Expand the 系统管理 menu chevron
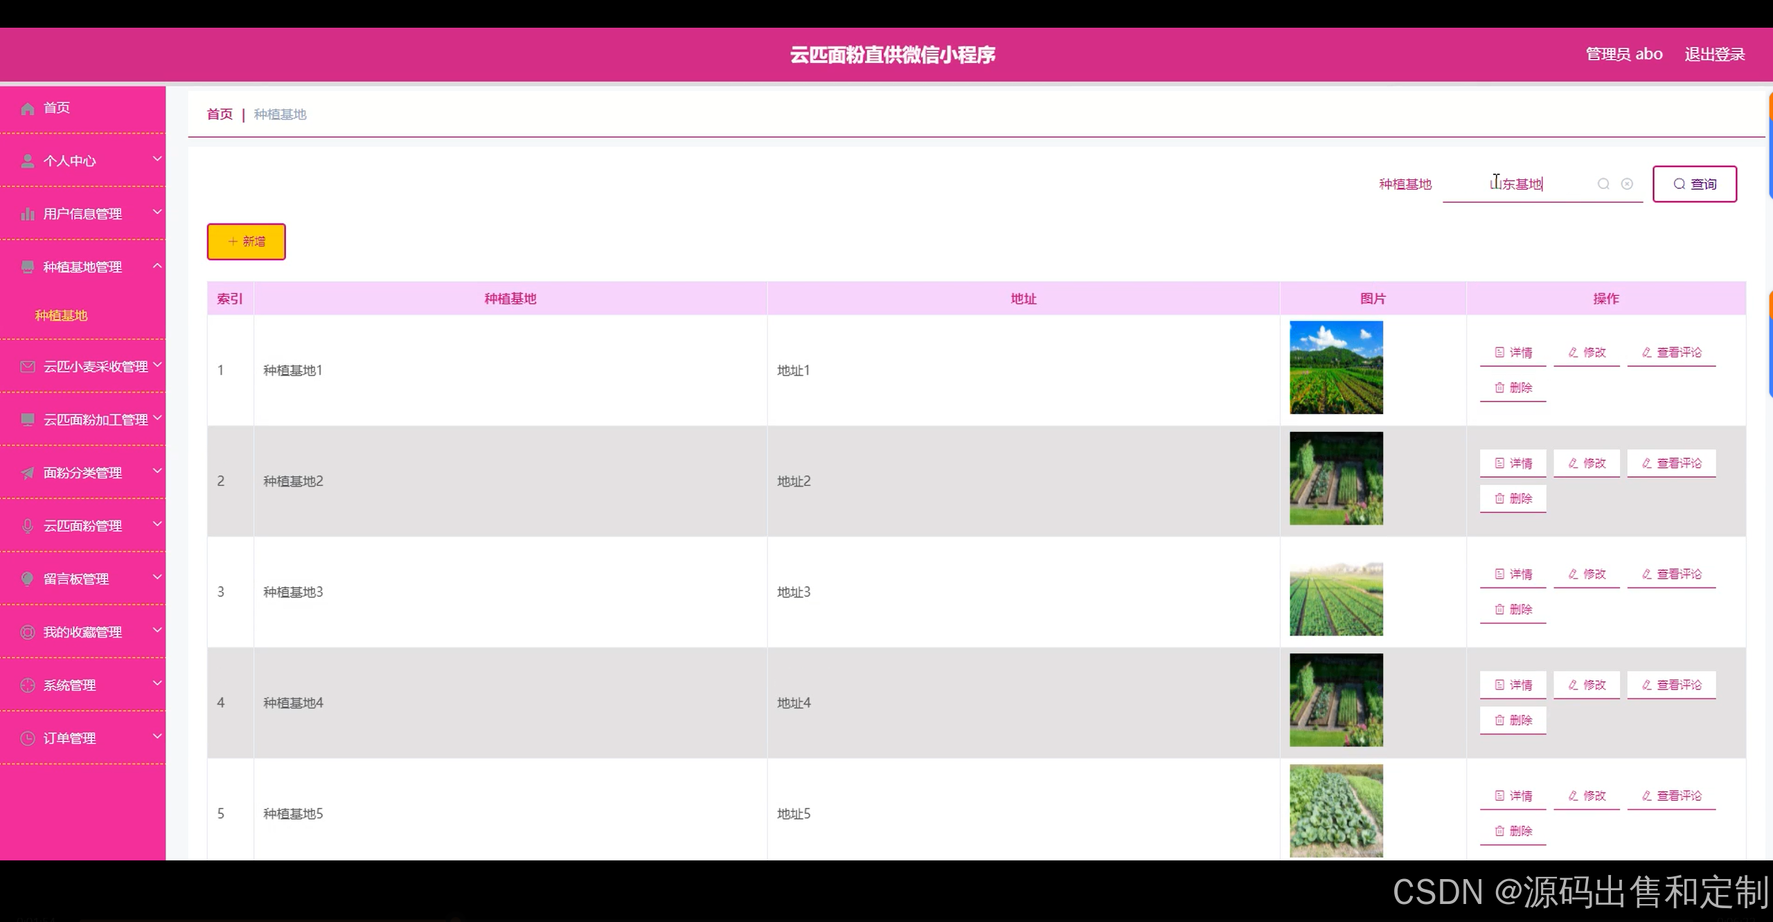1773x922 pixels. pyautogui.click(x=157, y=684)
